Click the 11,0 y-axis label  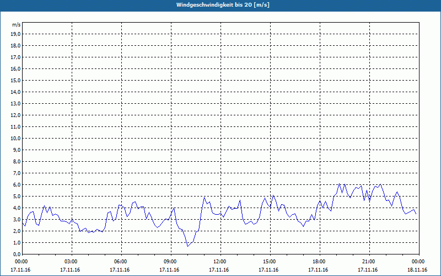tap(15, 127)
